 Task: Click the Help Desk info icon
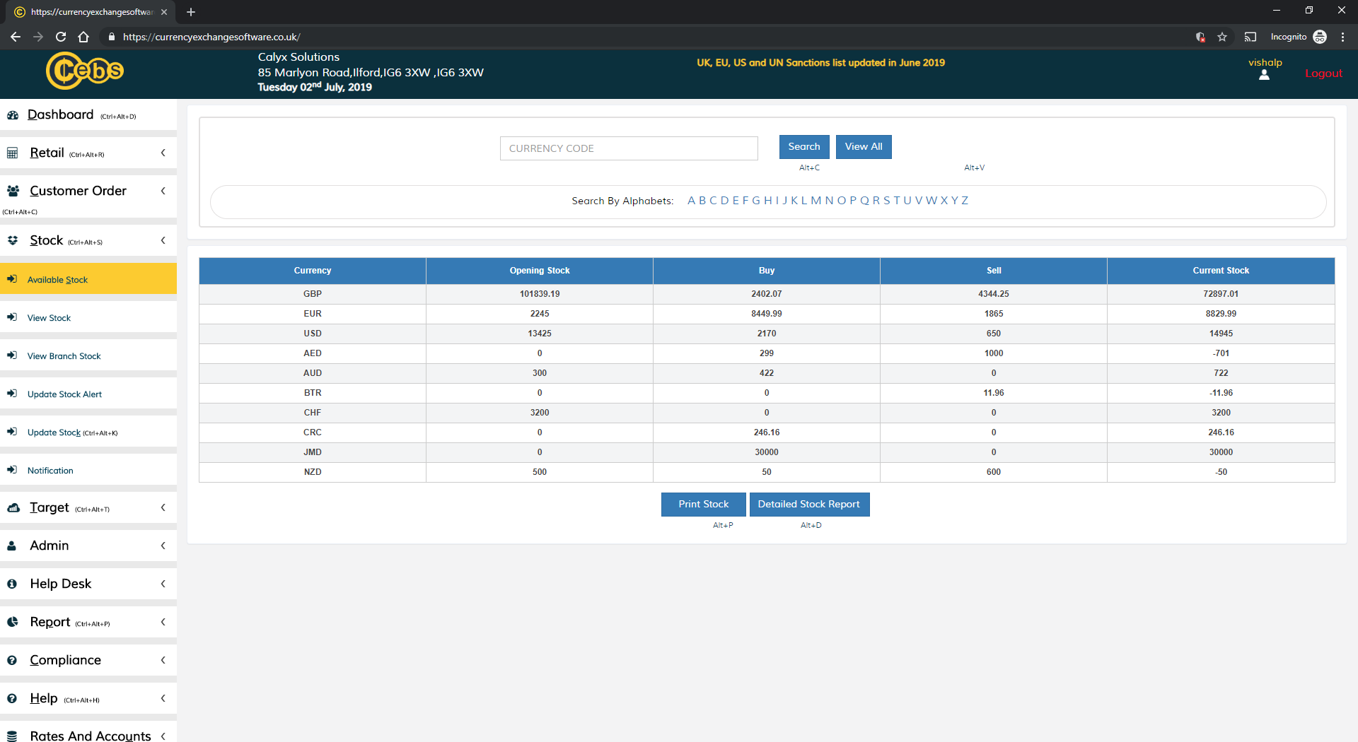[x=12, y=584]
